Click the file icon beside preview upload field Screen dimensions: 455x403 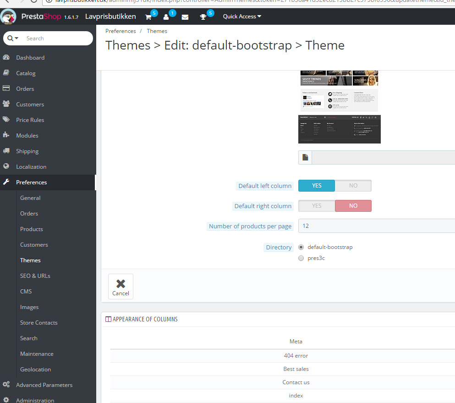[x=305, y=157]
